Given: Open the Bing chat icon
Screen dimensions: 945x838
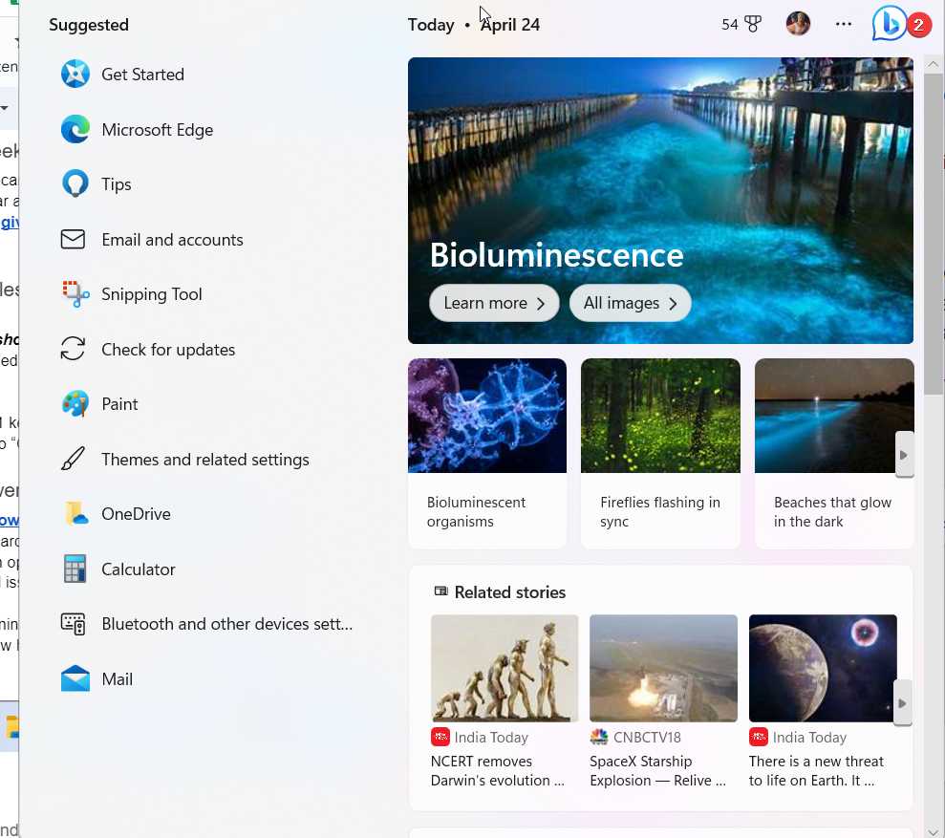Looking at the screenshot, I should point(890,24).
